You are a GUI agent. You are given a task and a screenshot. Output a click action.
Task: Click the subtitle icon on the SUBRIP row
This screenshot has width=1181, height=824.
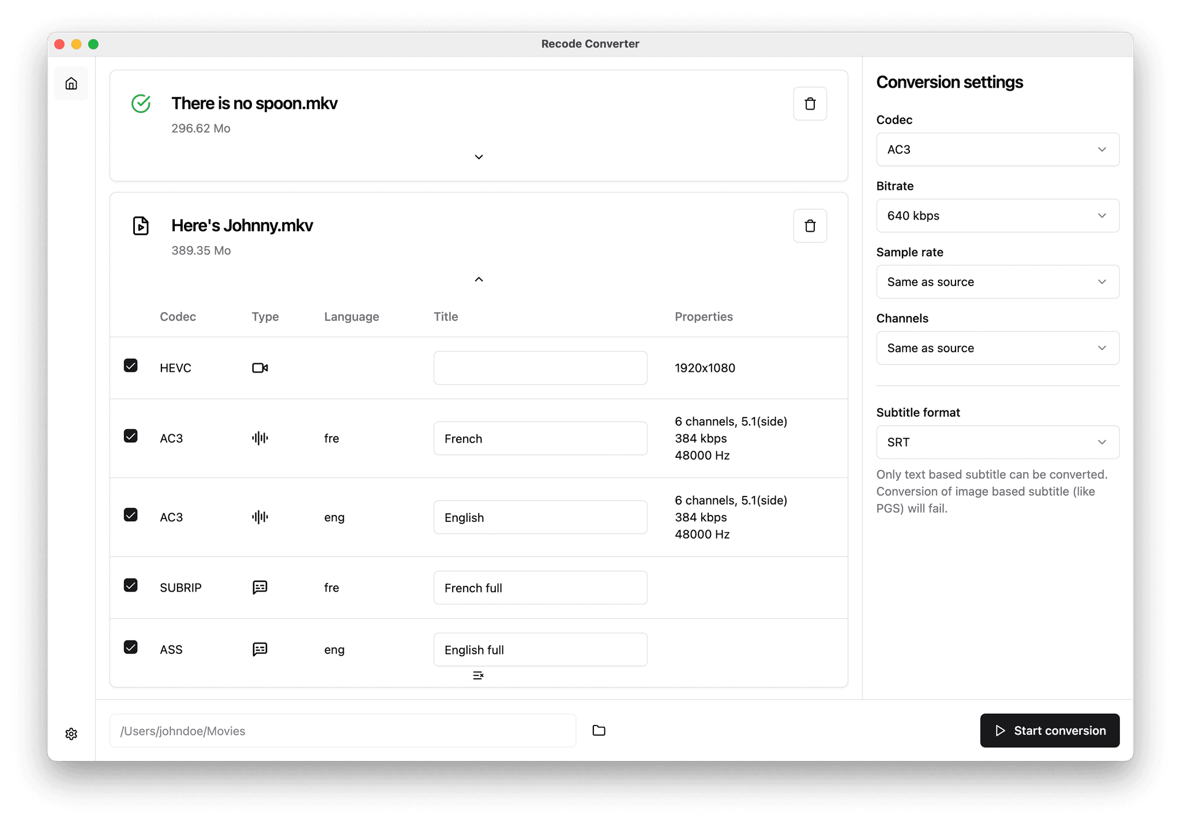(259, 587)
